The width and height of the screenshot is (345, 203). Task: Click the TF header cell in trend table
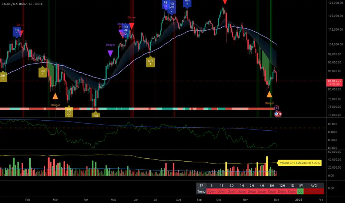(x=201, y=186)
